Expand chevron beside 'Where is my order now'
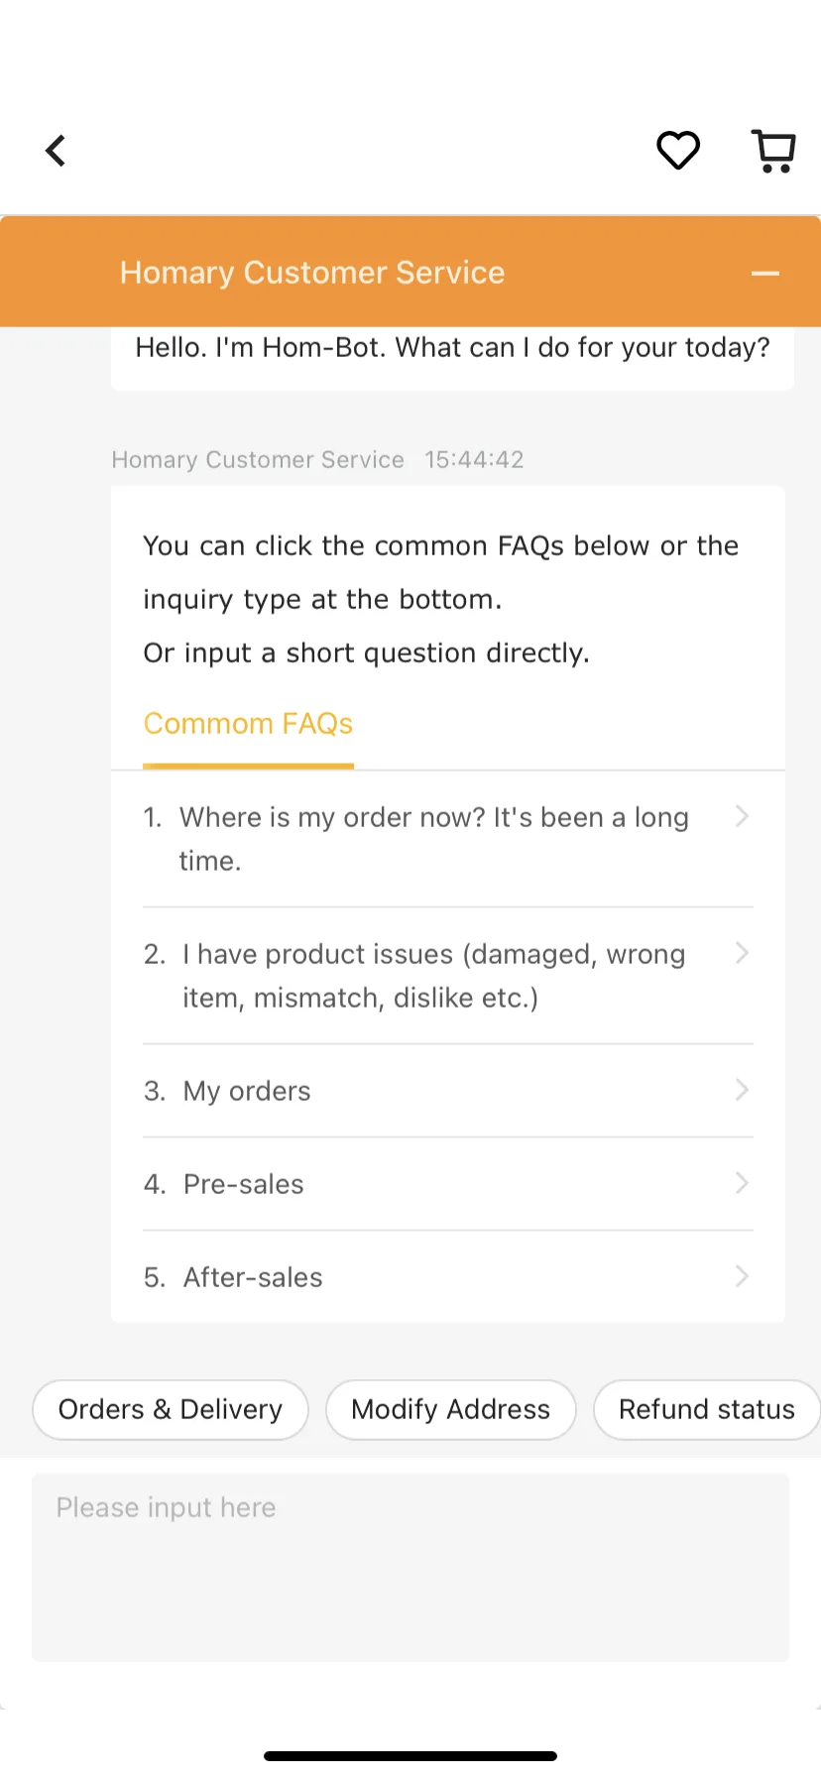Image resolution: width=821 pixels, height=1777 pixels. click(x=742, y=816)
